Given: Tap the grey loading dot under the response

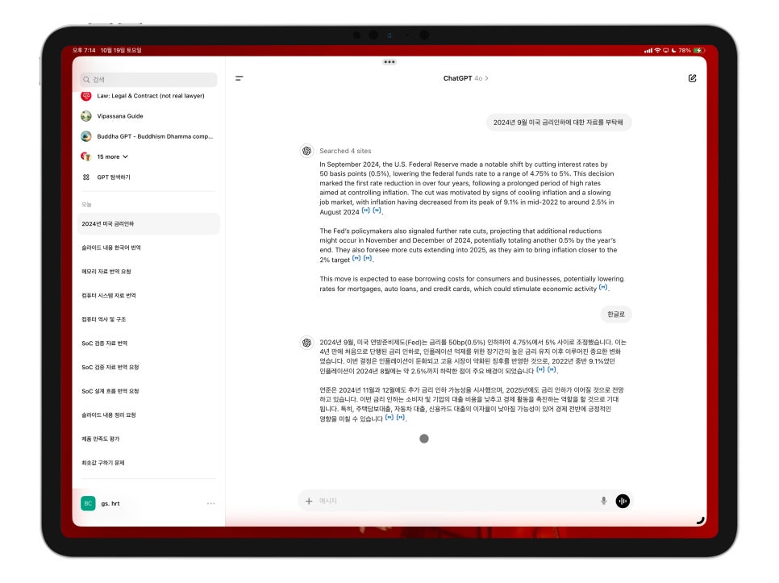Looking at the screenshot, I should (424, 439).
